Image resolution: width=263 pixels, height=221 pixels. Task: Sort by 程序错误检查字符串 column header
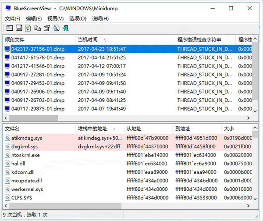(x=205, y=40)
